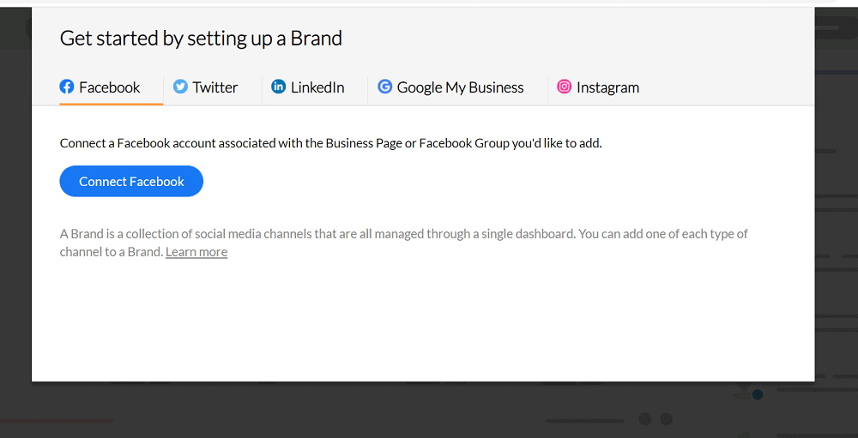The height and width of the screenshot is (438, 858).
Task: Click the Google 'G' logo icon
Action: click(x=385, y=87)
